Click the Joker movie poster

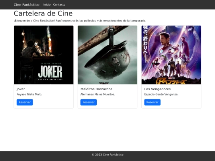click(44, 55)
